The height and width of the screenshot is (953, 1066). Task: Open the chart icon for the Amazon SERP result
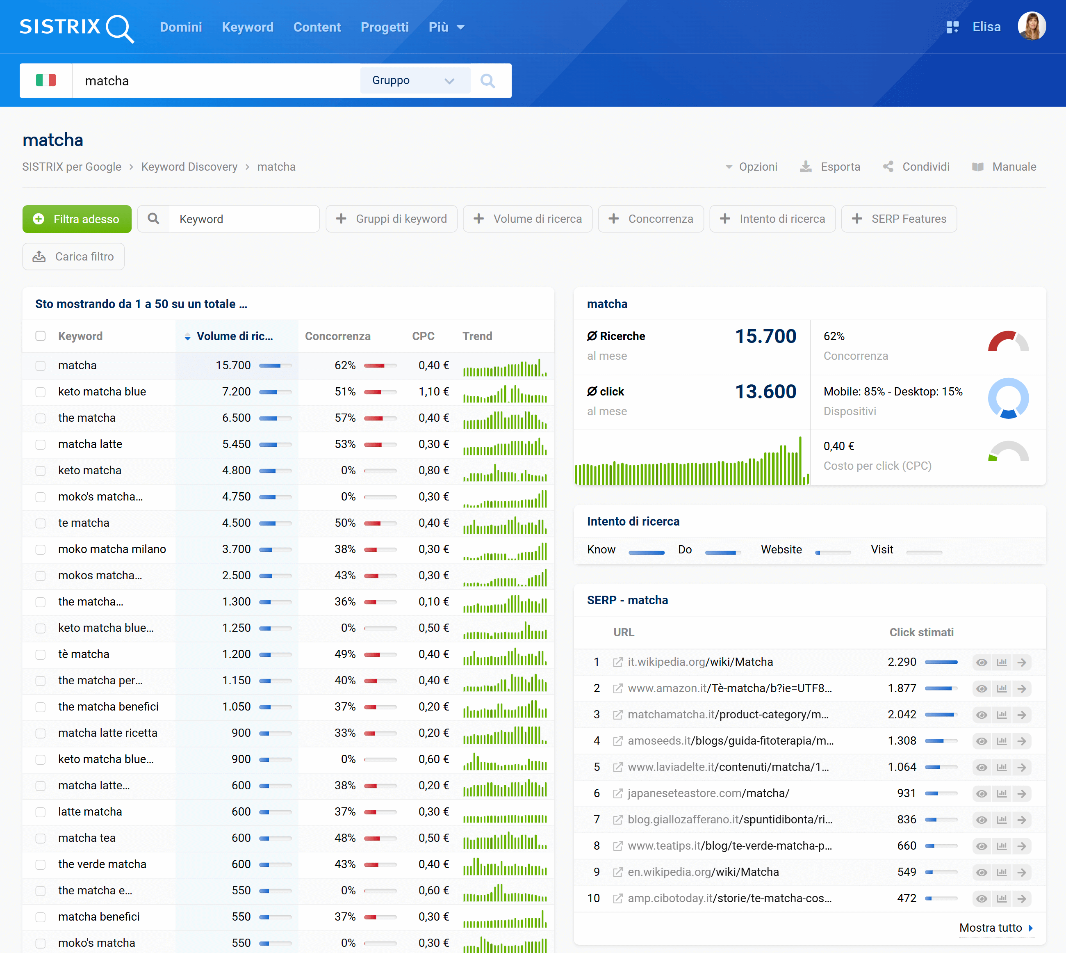tap(1002, 688)
